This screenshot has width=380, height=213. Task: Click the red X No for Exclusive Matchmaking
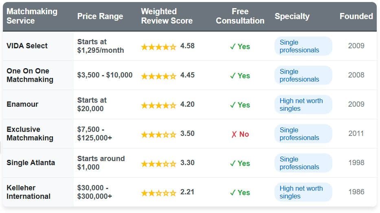click(240, 134)
